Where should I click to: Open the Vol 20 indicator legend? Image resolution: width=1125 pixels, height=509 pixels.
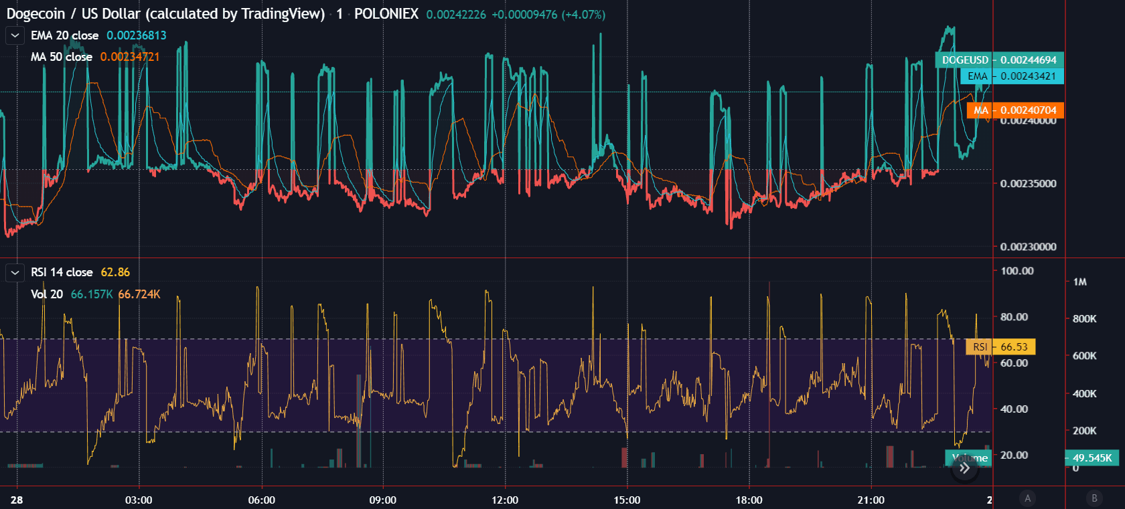47,294
